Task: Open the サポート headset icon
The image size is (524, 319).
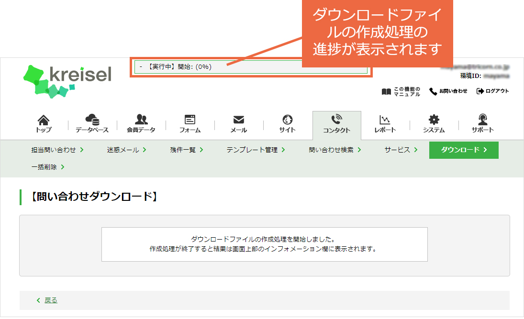Action: [482, 119]
